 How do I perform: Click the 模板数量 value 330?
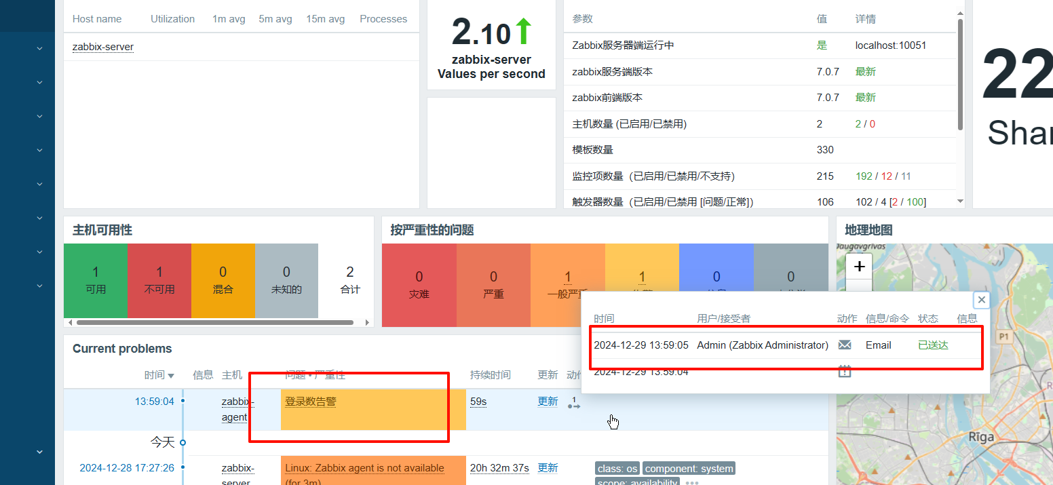click(x=825, y=150)
